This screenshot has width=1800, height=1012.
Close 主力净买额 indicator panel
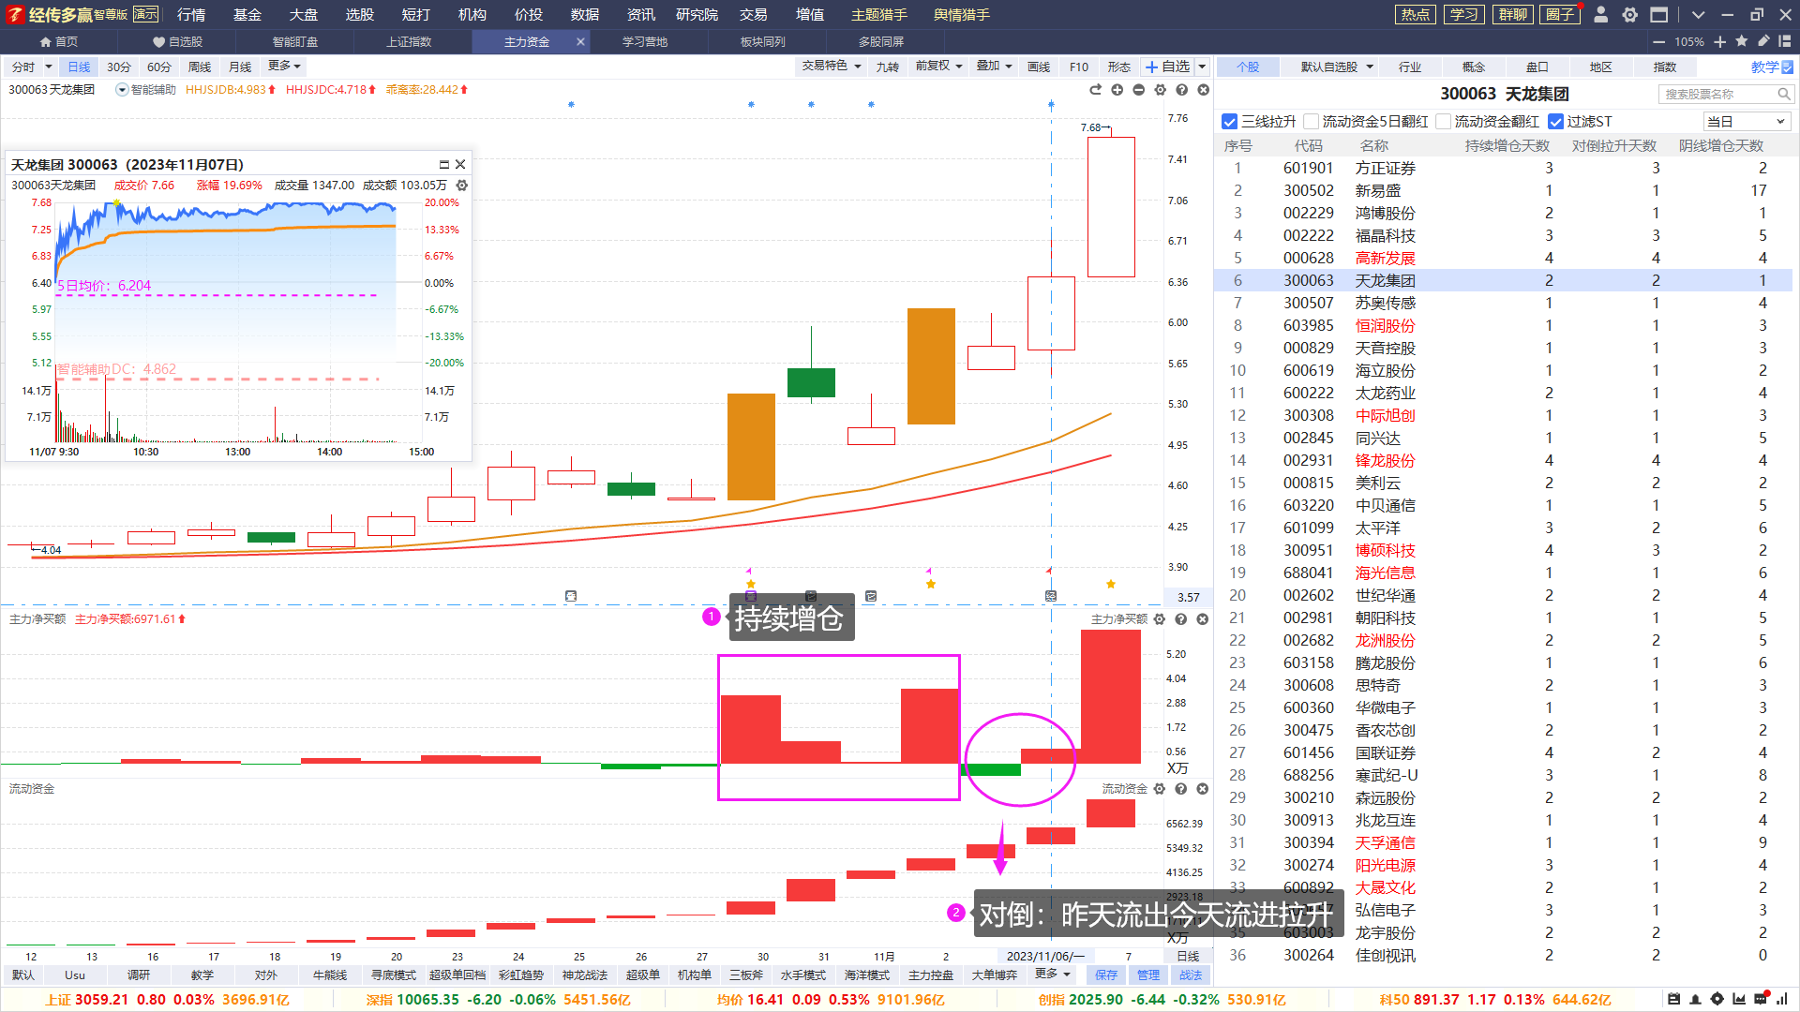coord(1203,619)
